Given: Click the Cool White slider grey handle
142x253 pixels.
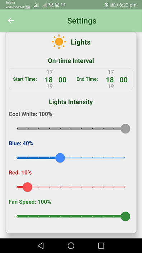Looking at the screenshot, I should 125,128.
